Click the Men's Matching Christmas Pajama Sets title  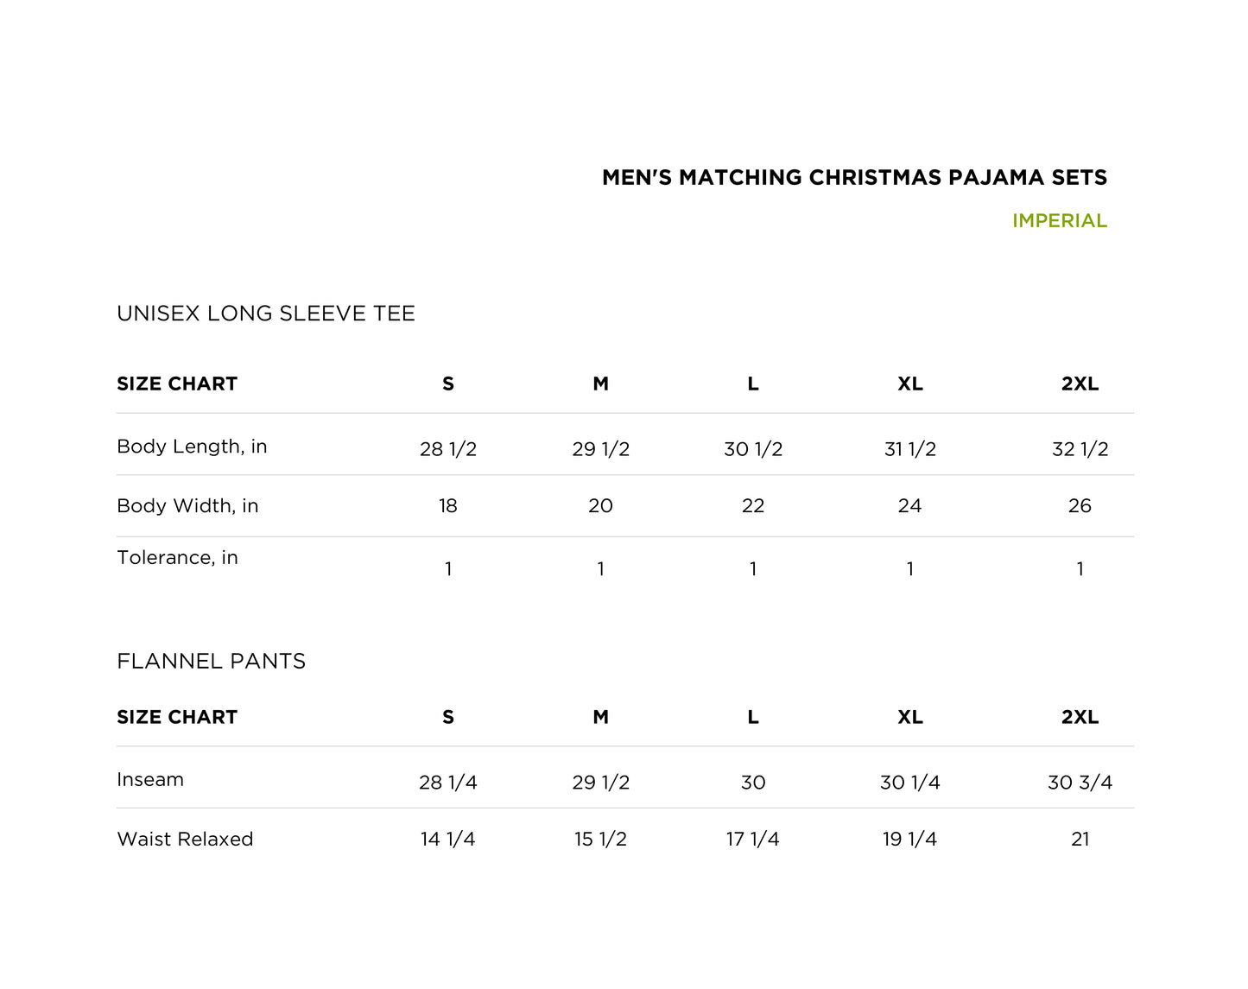[x=854, y=178]
